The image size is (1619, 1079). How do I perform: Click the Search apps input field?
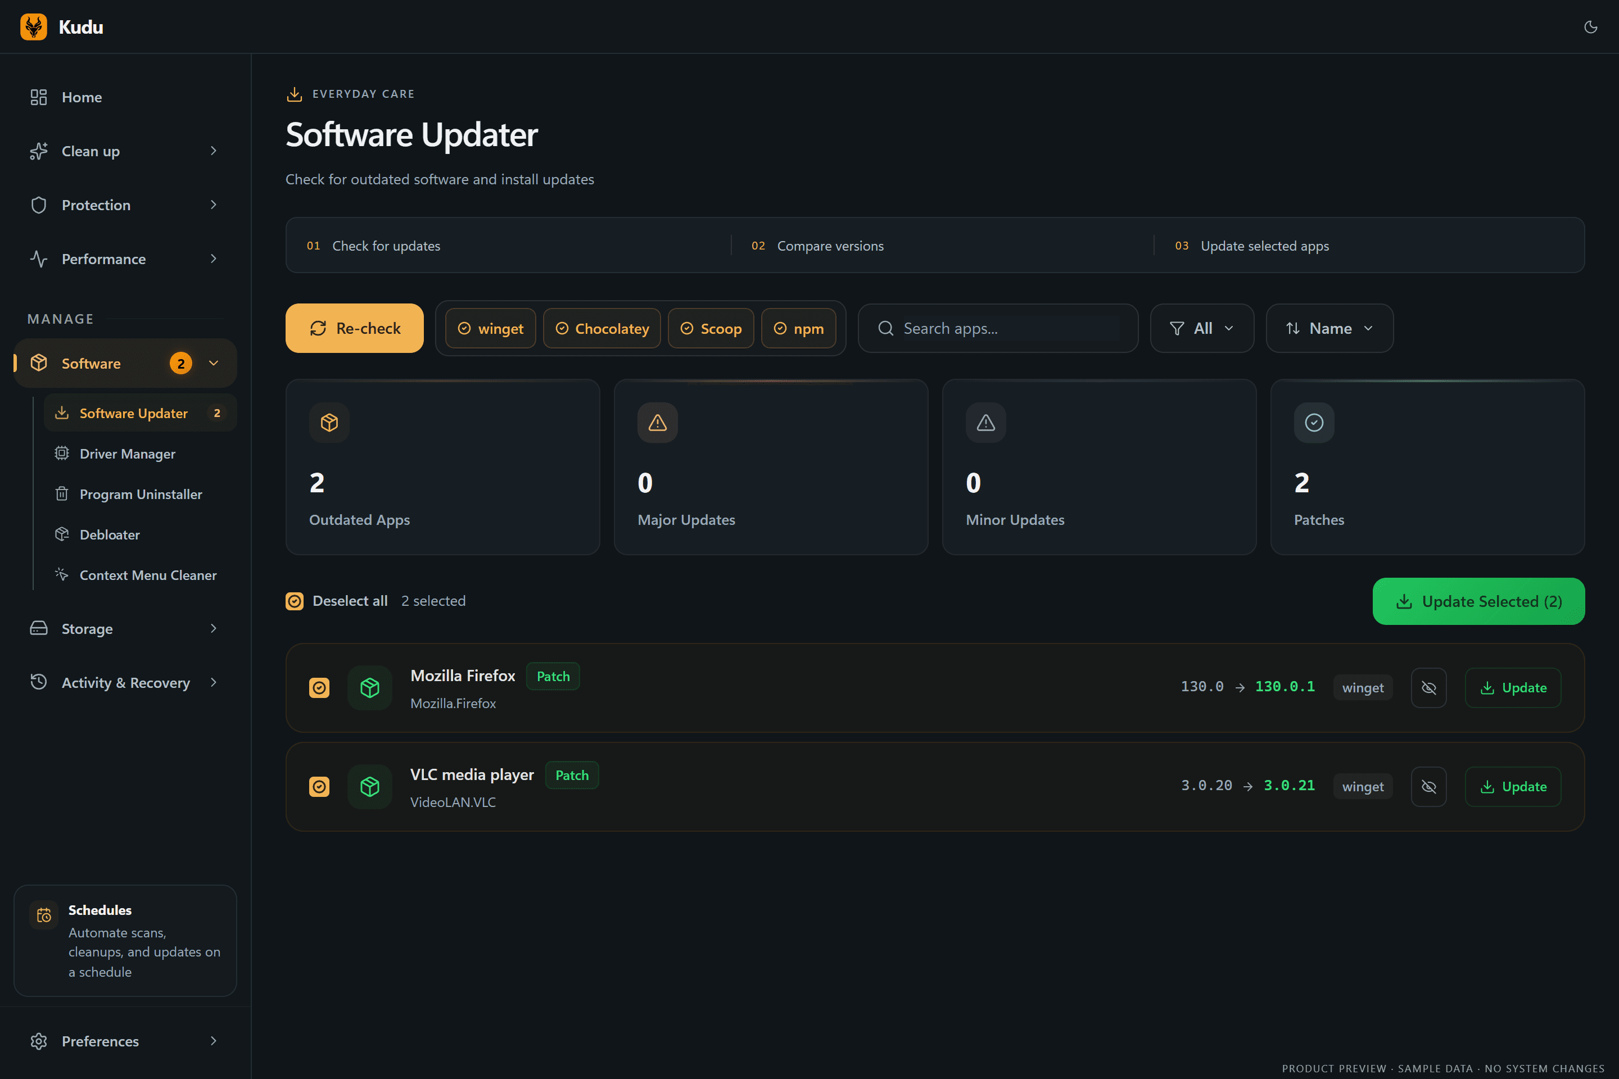(997, 328)
